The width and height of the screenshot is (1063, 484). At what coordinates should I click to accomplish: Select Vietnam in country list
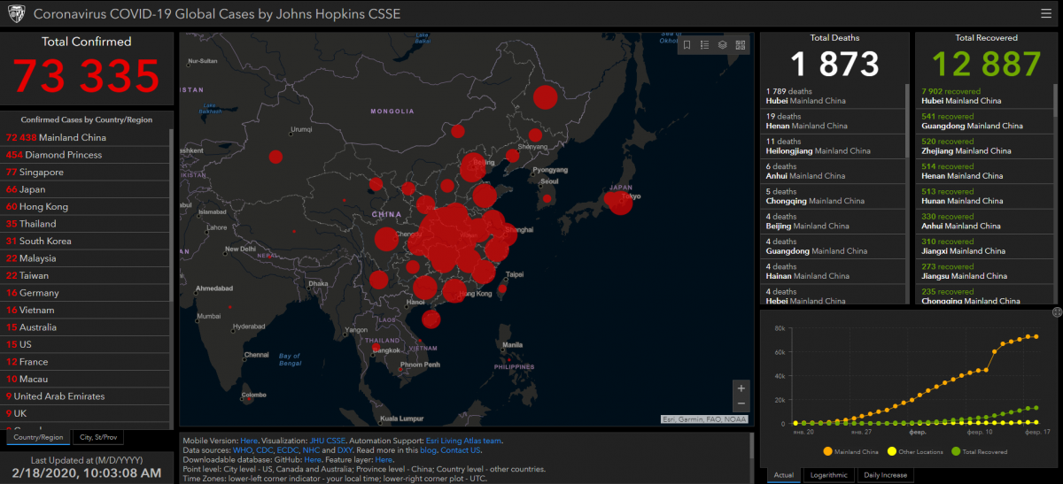[86, 310]
